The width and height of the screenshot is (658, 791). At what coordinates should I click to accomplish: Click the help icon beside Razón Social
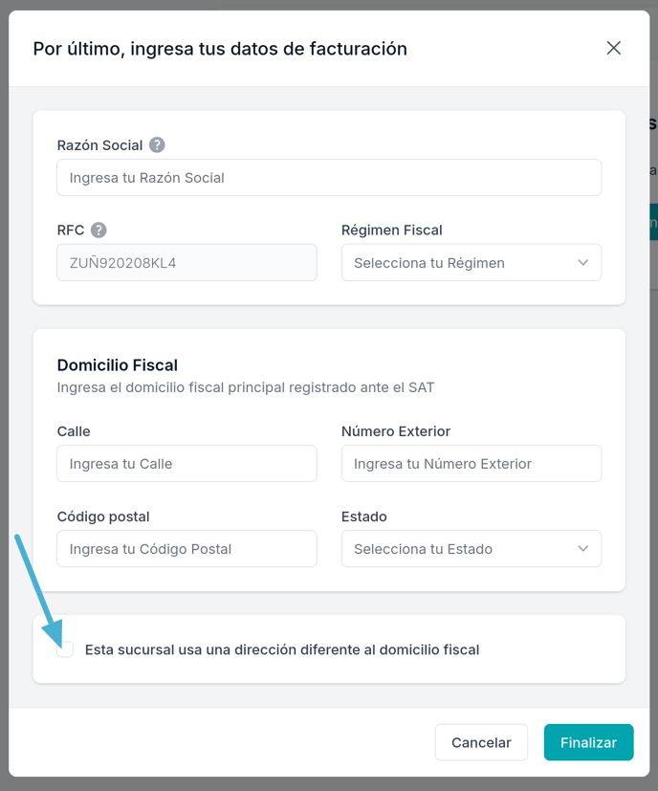157,145
